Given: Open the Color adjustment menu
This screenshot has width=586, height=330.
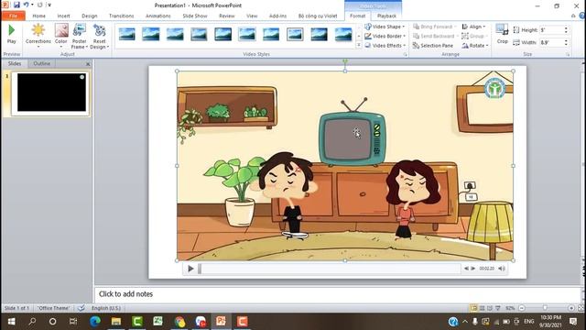Looking at the screenshot, I should pos(61,35).
